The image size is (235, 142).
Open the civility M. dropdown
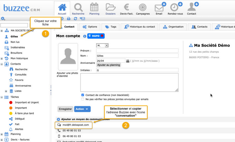(102, 45)
